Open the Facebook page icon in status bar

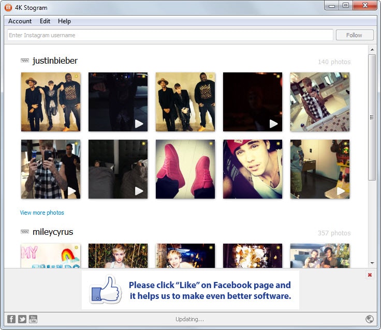tap(11, 319)
